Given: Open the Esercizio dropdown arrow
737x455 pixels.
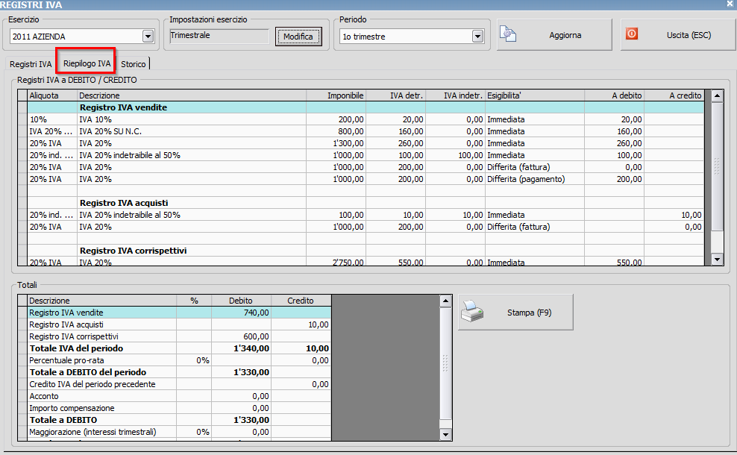Looking at the screenshot, I should tap(148, 37).
